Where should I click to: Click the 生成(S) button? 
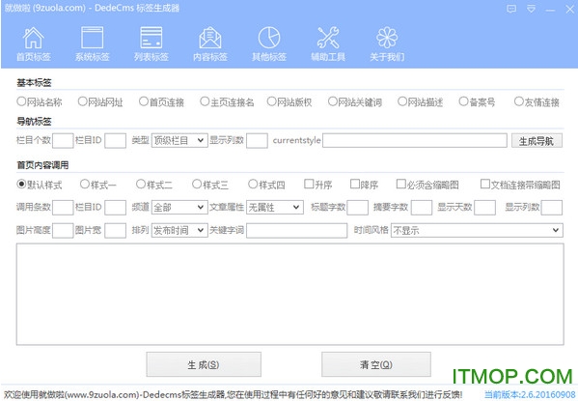tap(204, 364)
